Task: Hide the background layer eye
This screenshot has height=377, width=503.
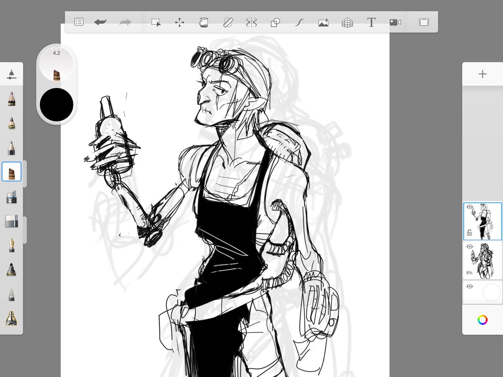Action: pyautogui.click(x=469, y=287)
